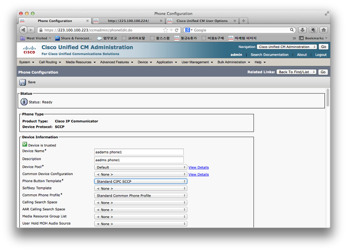Click the browser home icon

[323, 30]
